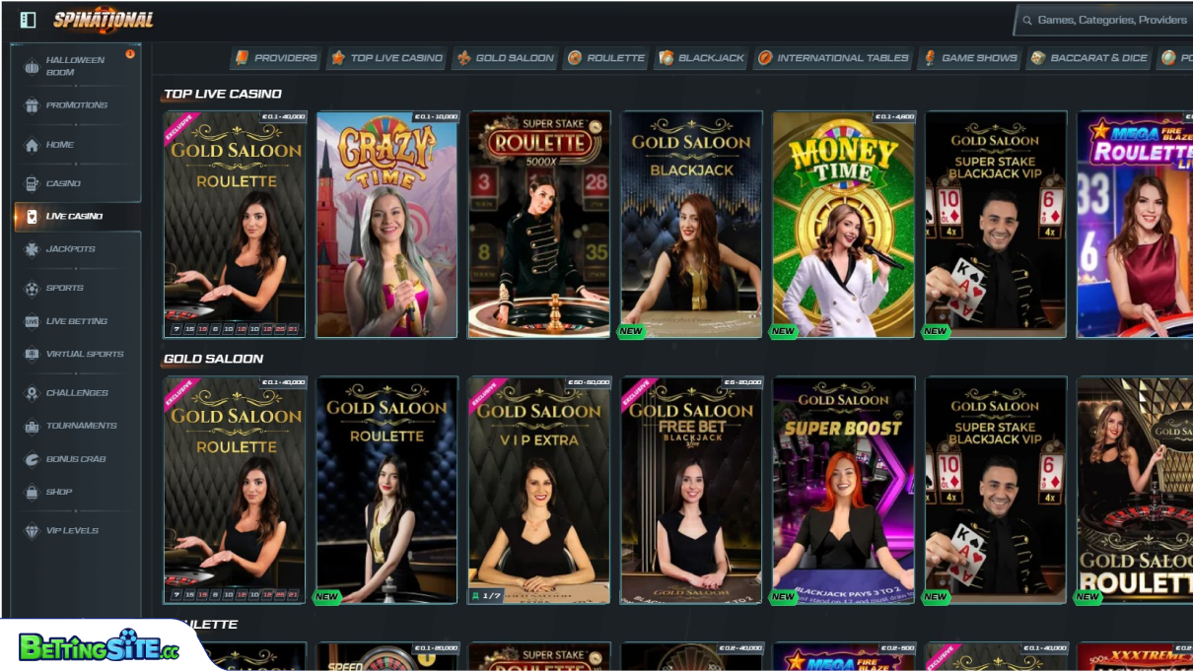Click the Bonus Crab icon
1193x671 pixels.
[33, 458]
